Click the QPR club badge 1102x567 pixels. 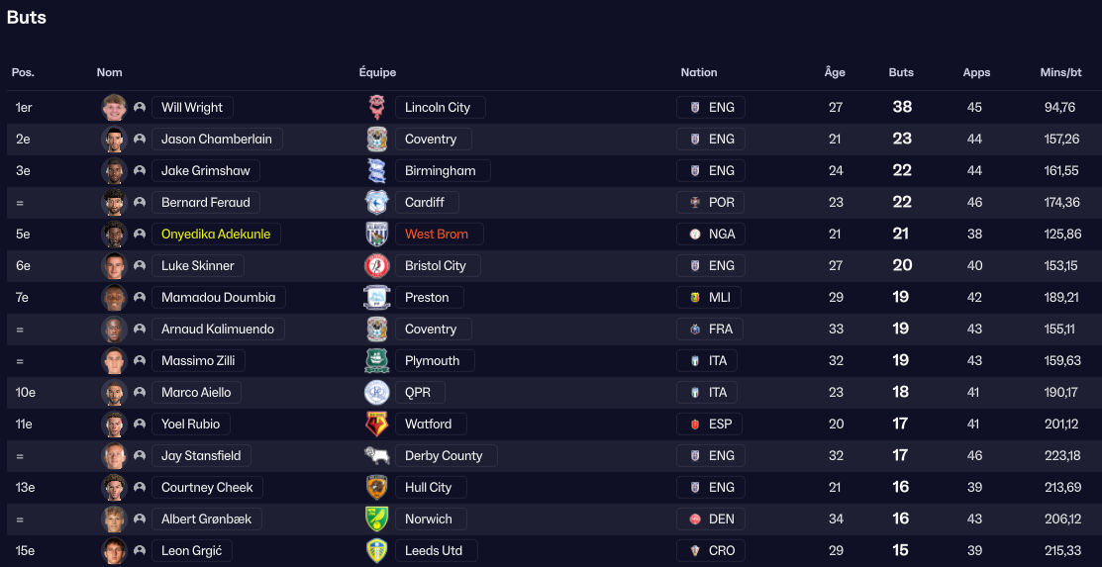click(376, 392)
